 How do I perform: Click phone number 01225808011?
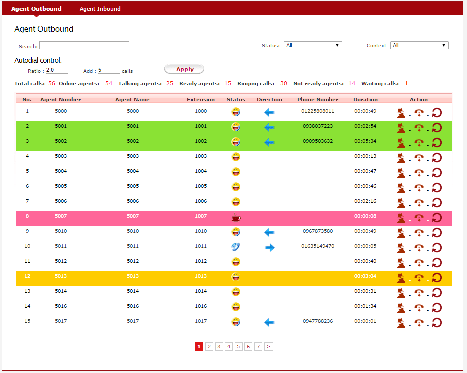tap(318, 111)
